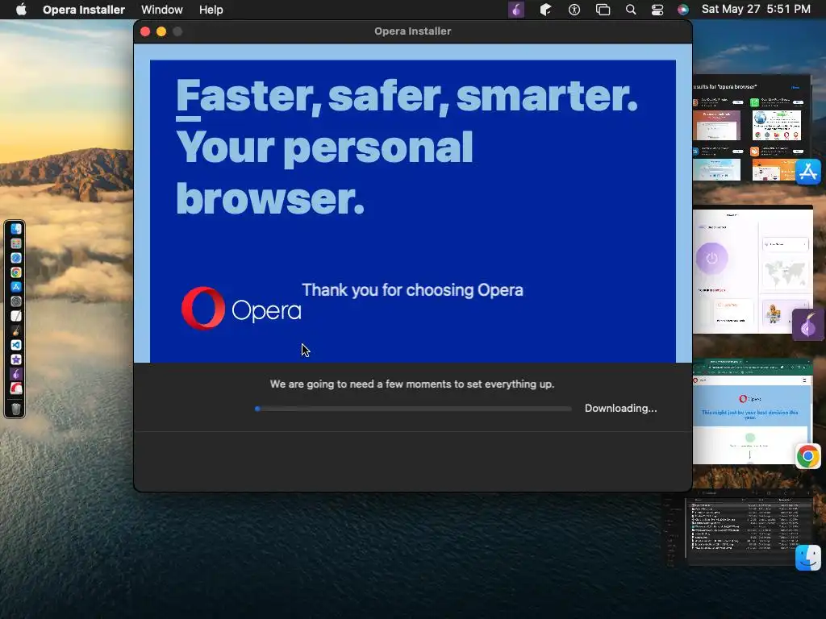Switch to the Chrome Opera page thumbnail
This screenshot has height=619, width=826.
point(753,412)
